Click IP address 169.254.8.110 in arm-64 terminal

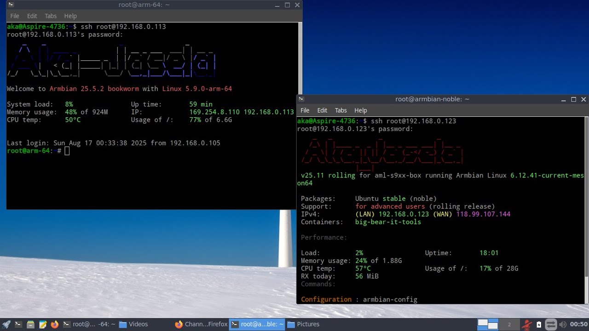pyautogui.click(x=214, y=112)
